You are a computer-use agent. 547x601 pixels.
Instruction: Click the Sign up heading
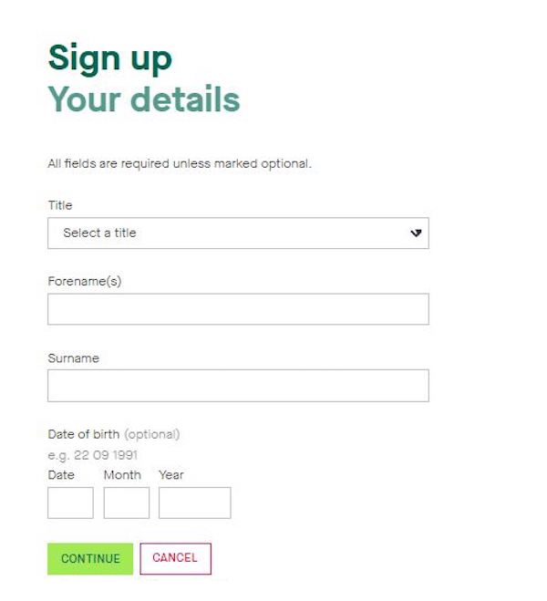pos(109,57)
